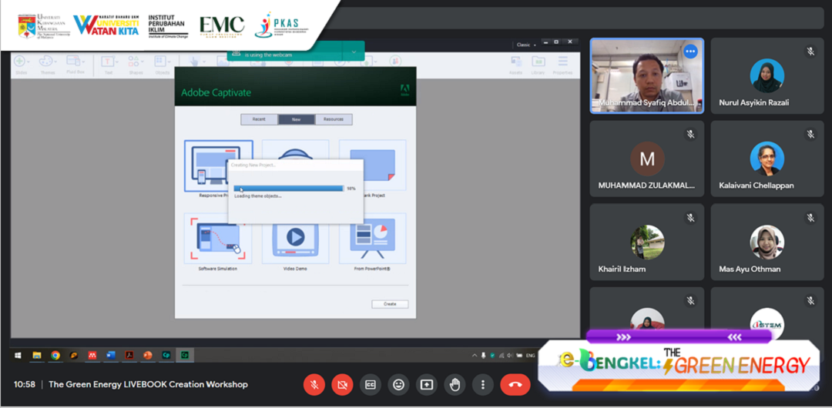The image size is (832, 408).
Task: Click Google Chrome icon in shared taskbar
Action: 55,356
